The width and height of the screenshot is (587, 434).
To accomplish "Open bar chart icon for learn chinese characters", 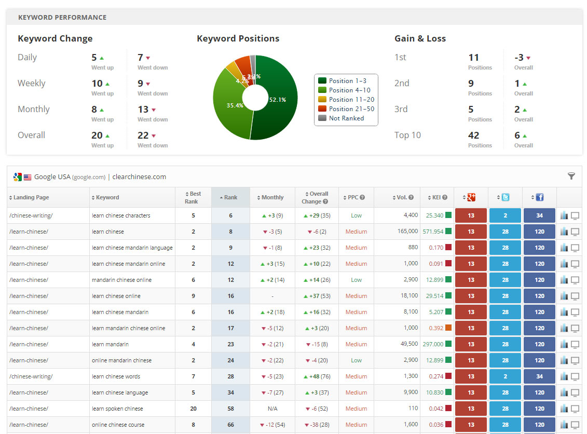I will point(564,215).
